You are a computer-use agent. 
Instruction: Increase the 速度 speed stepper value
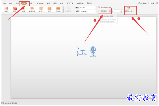[x=95, y=7]
